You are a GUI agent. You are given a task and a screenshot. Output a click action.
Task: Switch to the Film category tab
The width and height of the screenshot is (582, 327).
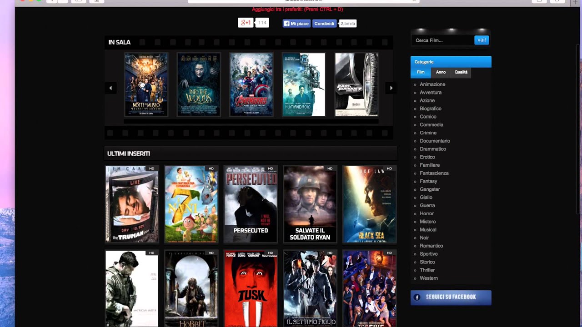tap(421, 72)
